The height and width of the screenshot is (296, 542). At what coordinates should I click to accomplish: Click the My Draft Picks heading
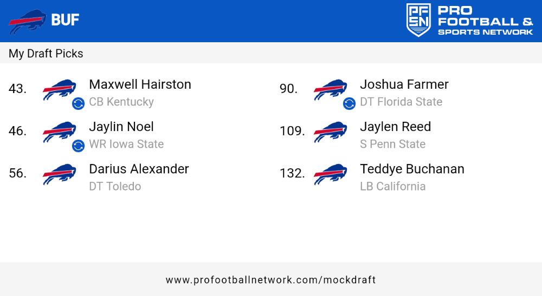46,54
